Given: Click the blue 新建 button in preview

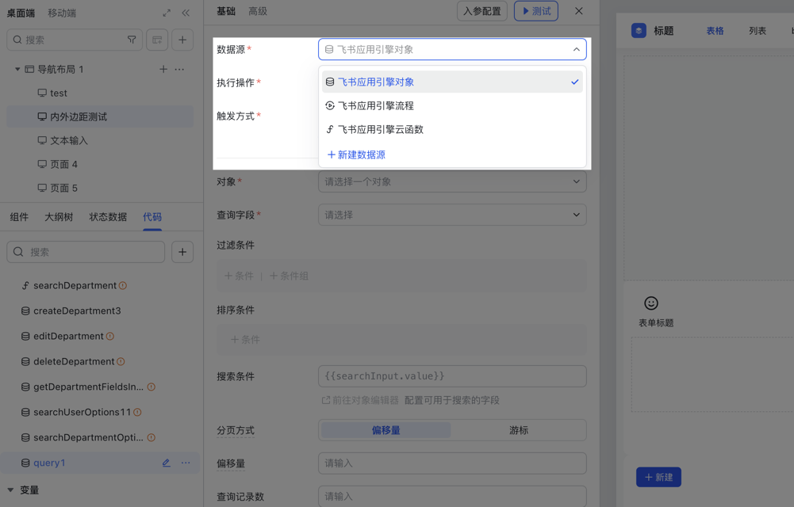Looking at the screenshot, I should [658, 477].
